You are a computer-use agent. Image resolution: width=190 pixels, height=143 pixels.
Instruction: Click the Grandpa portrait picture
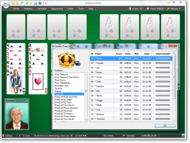pos(17,116)
